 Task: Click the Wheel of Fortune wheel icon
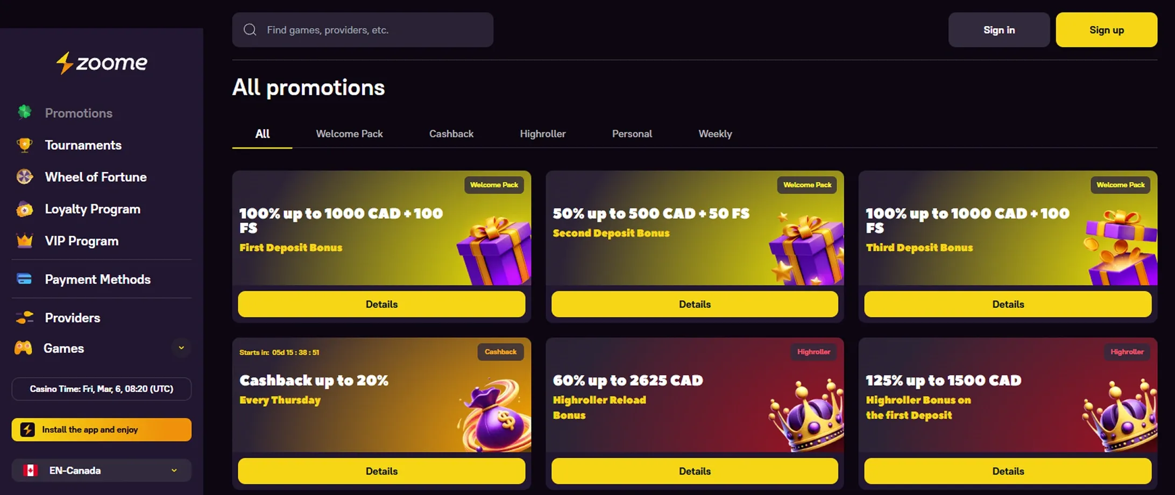tap(24, 176)
